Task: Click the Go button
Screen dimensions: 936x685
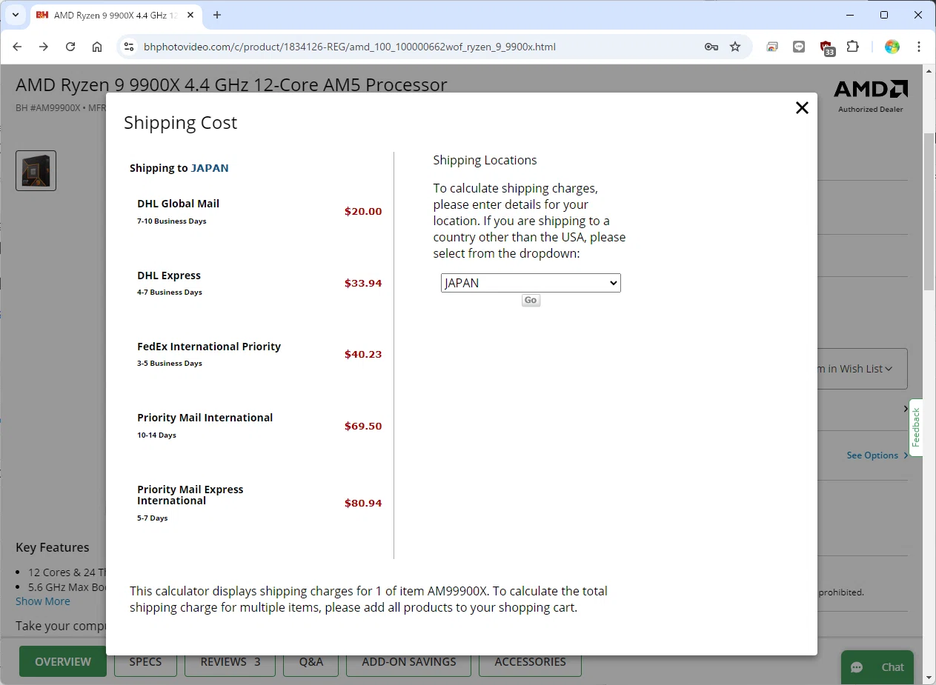Action: [531, 301]
